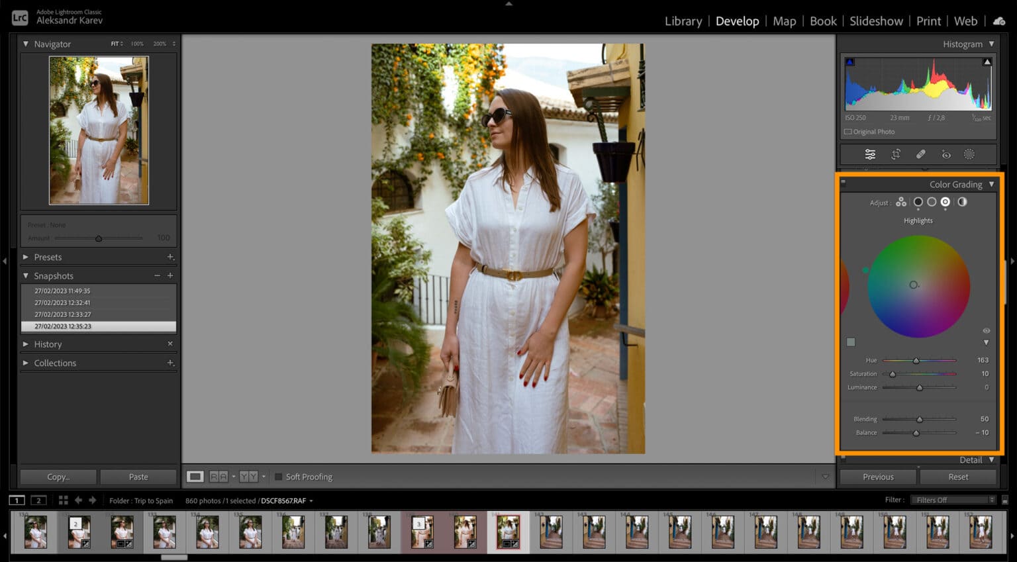This screenshot has width=1017, height=562.
Task: Select the Crop Overlay tool
Action: pyautogui.click(x=896, y=154)
